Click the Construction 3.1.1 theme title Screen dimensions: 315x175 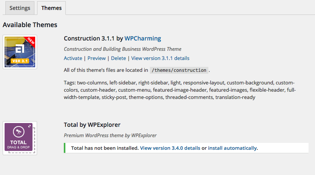89,38
